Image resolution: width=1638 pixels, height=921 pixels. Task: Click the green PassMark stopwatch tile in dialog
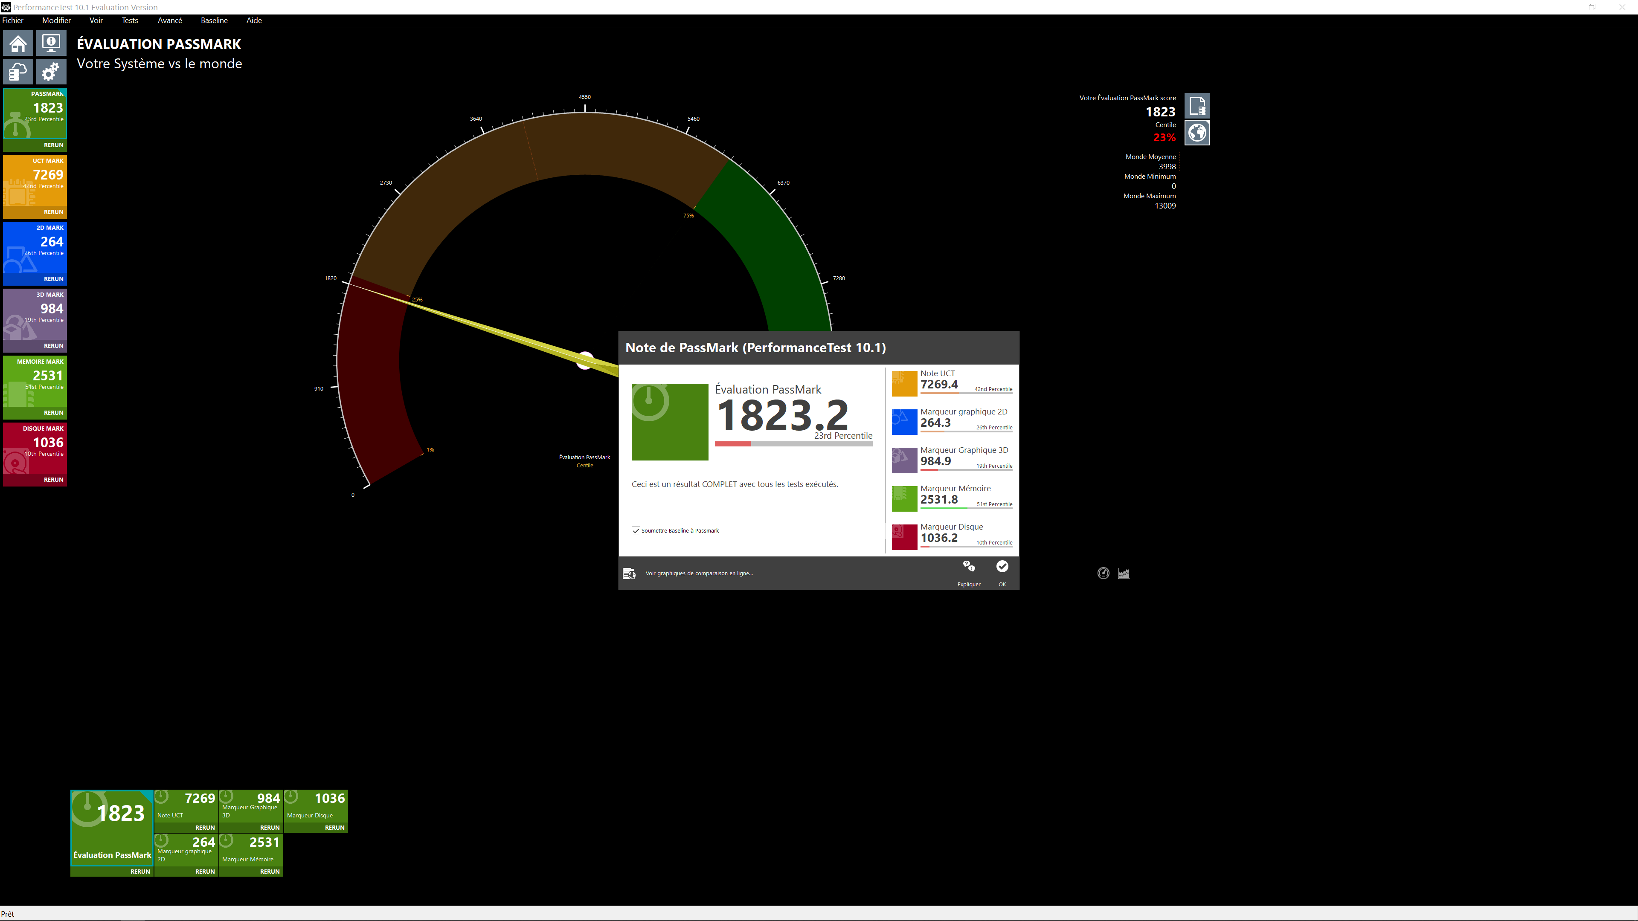coord(670,421)
